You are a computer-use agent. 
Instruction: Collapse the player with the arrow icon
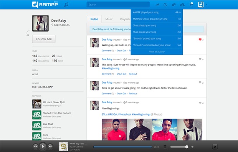215,147
